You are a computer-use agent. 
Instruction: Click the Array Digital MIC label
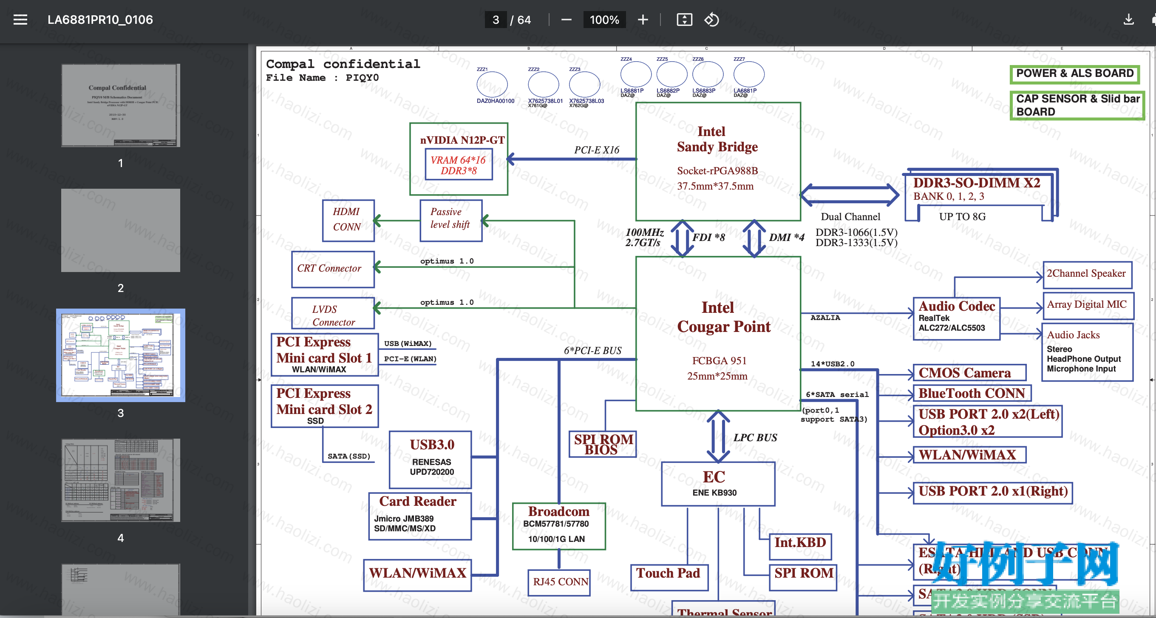tap(1086, 304)
